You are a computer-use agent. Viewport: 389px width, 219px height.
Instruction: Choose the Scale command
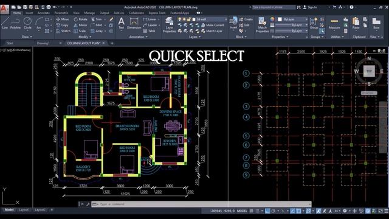[80, 31]
